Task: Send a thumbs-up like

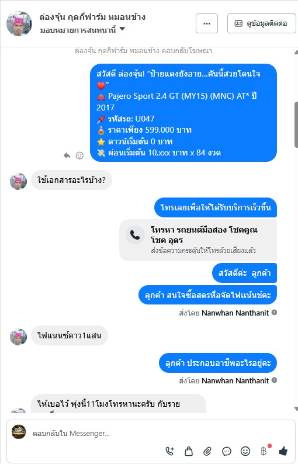Action: (283, 451)
